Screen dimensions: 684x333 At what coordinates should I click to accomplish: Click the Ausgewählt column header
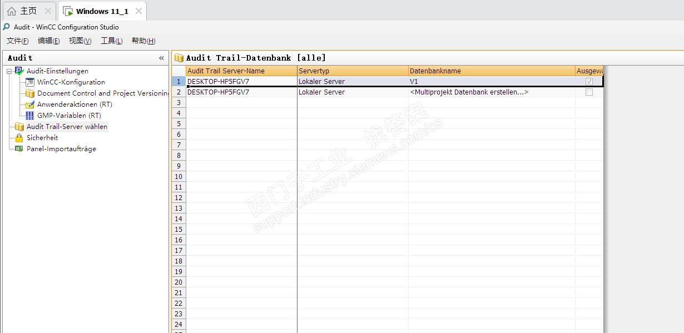[589, 71]
